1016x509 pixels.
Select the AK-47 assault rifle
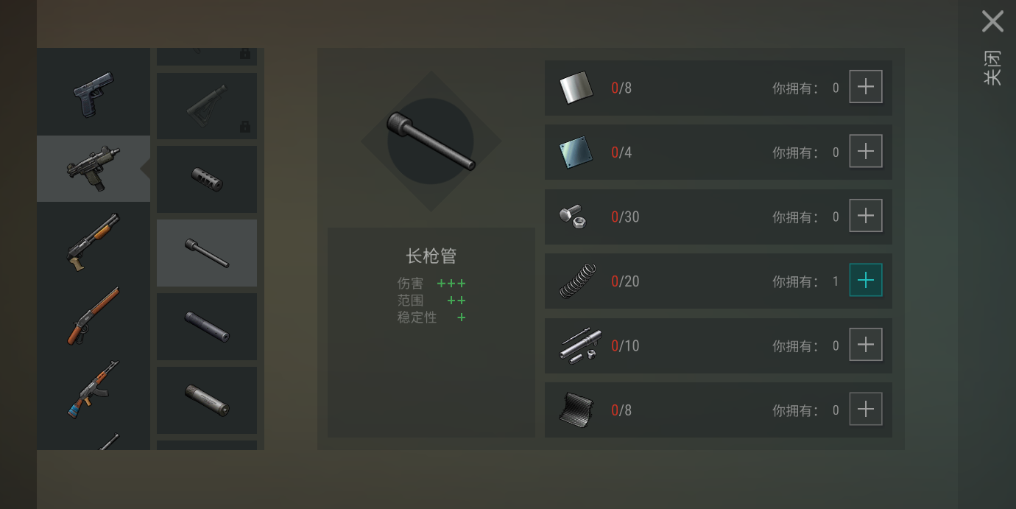94,389
